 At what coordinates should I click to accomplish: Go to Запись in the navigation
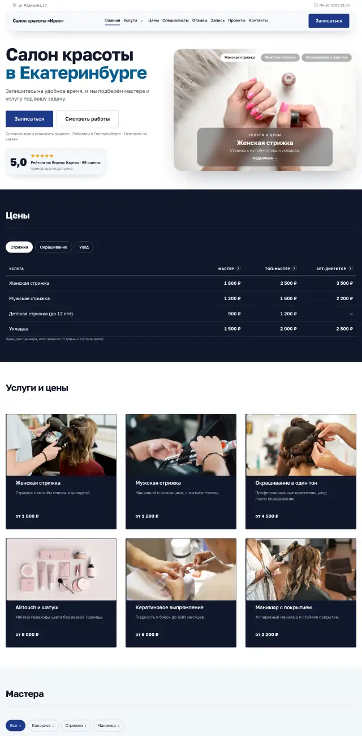pyautogui.click(x=218, y=20)
